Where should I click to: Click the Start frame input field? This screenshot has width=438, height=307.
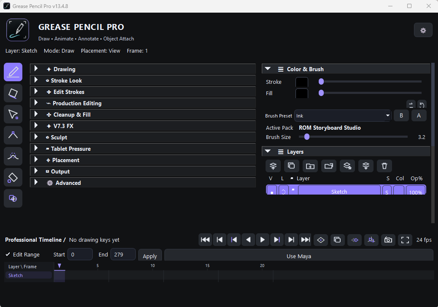tap(80, 254)
